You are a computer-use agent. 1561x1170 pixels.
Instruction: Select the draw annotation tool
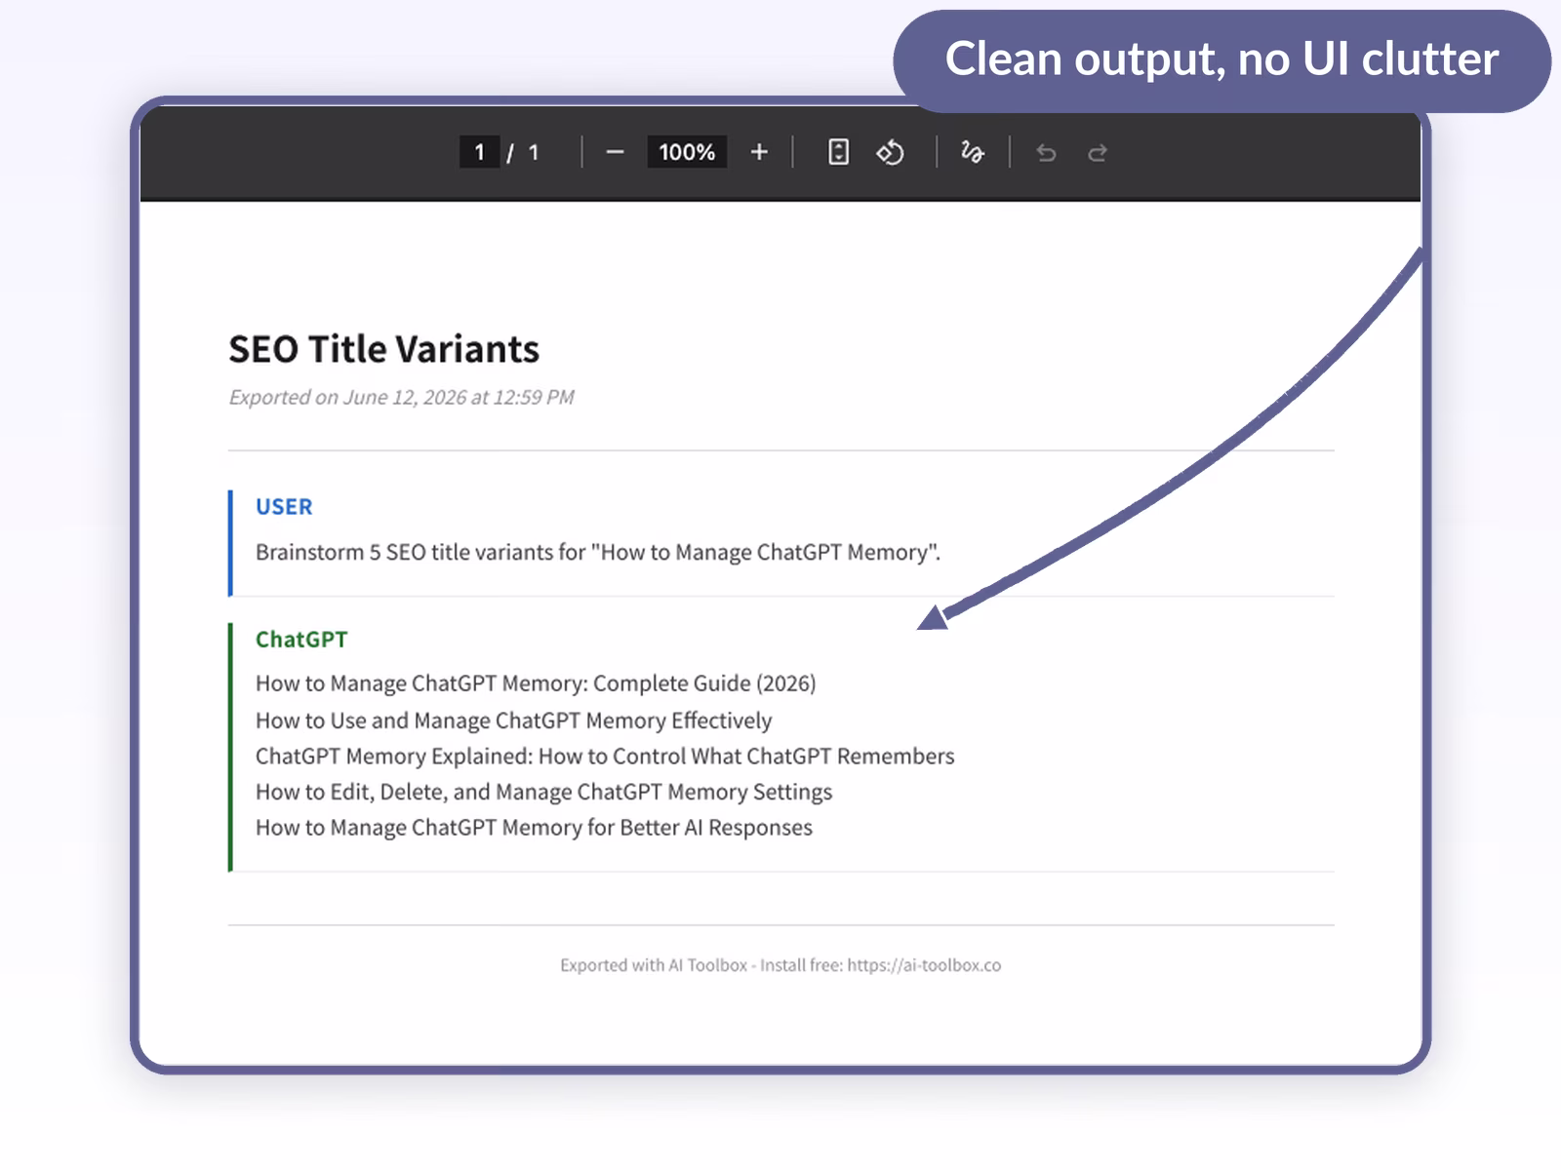[972, 153]
